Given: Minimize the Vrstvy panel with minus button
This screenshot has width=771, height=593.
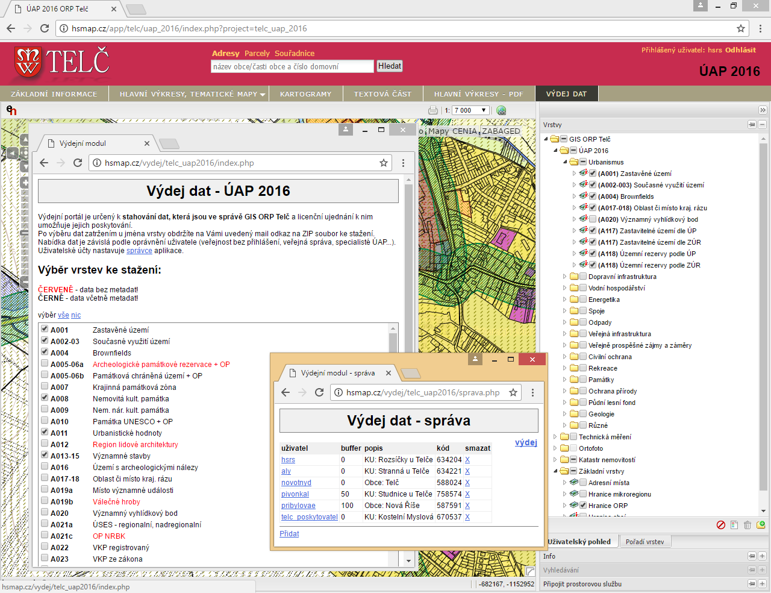Looking at the screenshot, I should click(x=762, y=125).
